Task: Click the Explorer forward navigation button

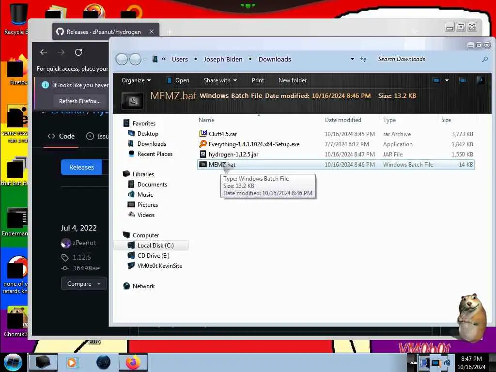Action: (136, 59)
